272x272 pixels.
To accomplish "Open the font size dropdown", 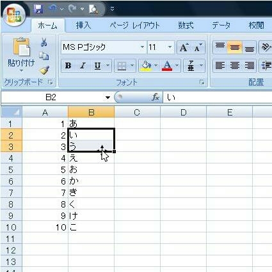I will (x=170, y=47).
